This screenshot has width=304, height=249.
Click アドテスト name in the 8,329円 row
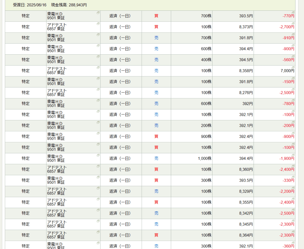57,189
